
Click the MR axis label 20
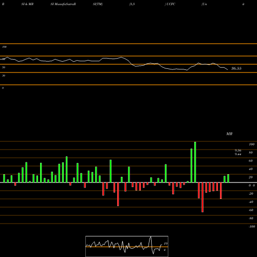click(x=251, y=177)
